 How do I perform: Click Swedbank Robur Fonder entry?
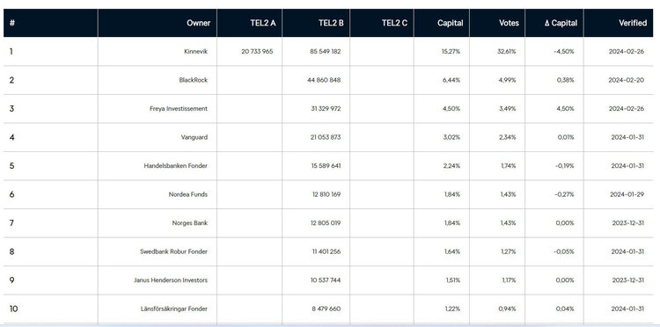pyautogui.click(x=174, y=251)
